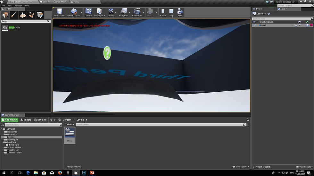Stop the play session
Screen dimensions: 314x176
[x=171, y=12]
